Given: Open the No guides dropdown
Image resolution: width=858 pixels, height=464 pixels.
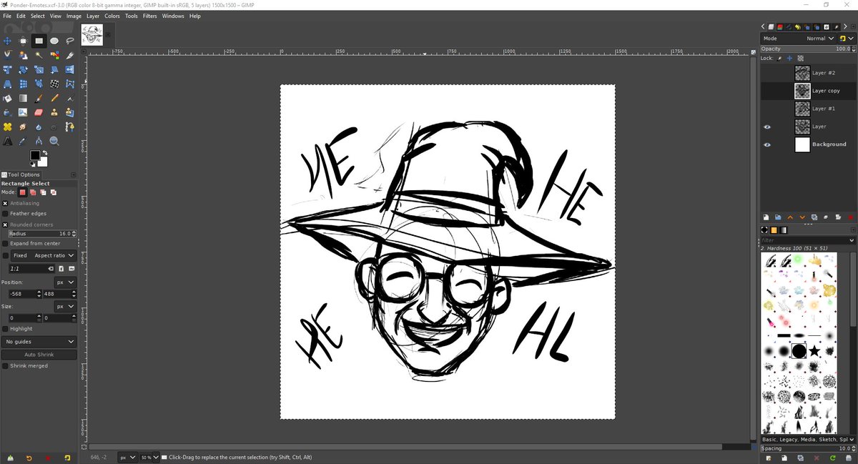Looking at the screenshot, I should point(39,342).
